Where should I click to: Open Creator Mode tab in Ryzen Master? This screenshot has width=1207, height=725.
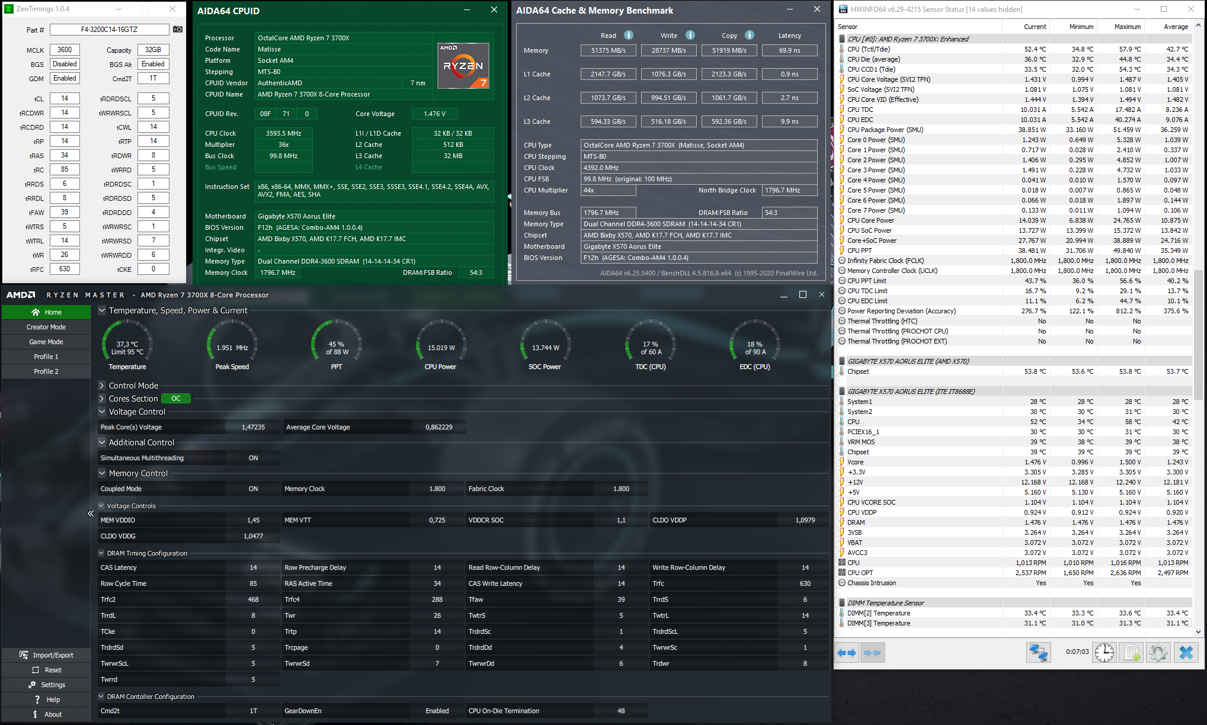click(46, 327)
